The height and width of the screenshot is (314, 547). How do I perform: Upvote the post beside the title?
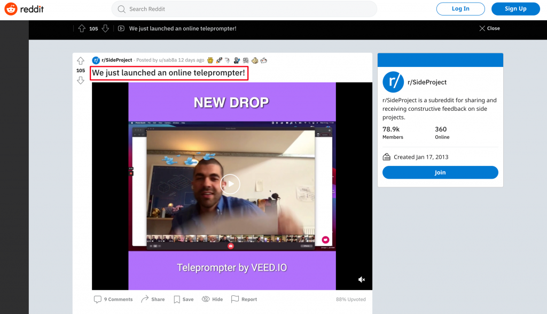click(x=81, y=61)
